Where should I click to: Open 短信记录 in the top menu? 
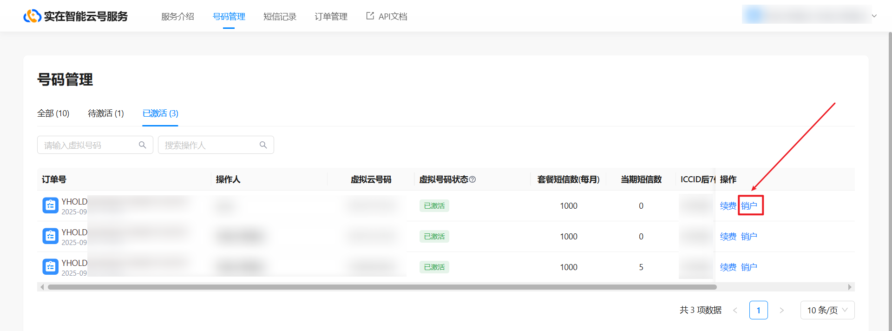[280, 16]
